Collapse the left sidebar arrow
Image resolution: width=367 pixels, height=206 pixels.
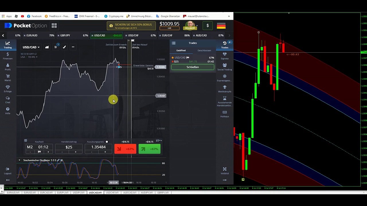coord(8,180)
